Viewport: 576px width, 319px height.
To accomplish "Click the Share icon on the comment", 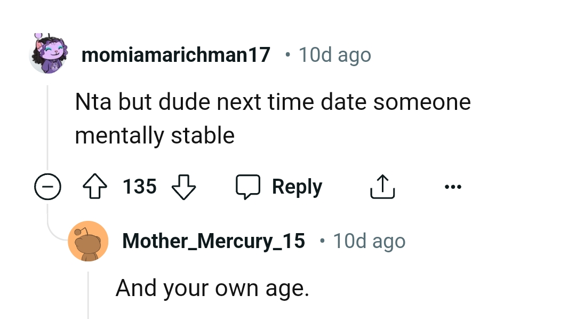I will click(x=382, y=186).
